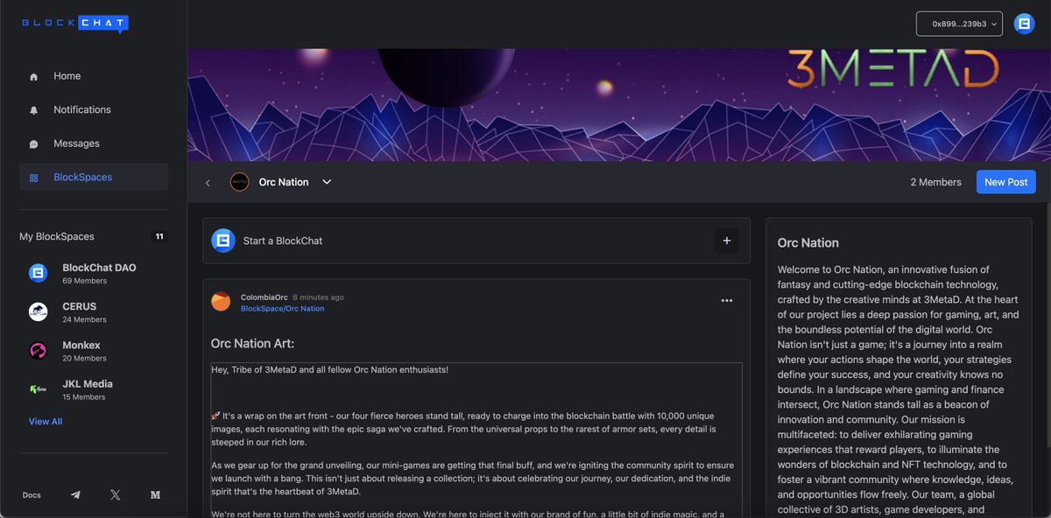This screenshot has height=518, width=1051.
Task: Click ColombiaOrc's user avatar
Action: pos(221,302)
